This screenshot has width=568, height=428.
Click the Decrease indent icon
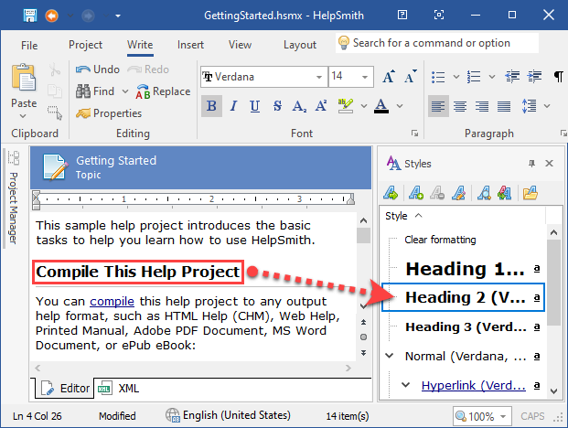[x=512, y=77]
